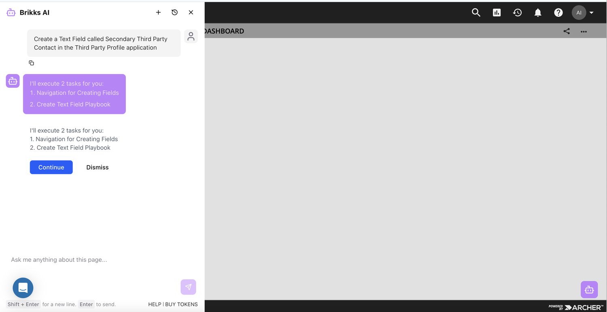Click the floating purple Brikks bot button
Screen dimensions: 607x312
[x=589, y=290]
